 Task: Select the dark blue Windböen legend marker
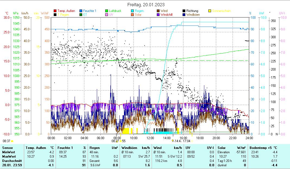click(x=184, y=15)
